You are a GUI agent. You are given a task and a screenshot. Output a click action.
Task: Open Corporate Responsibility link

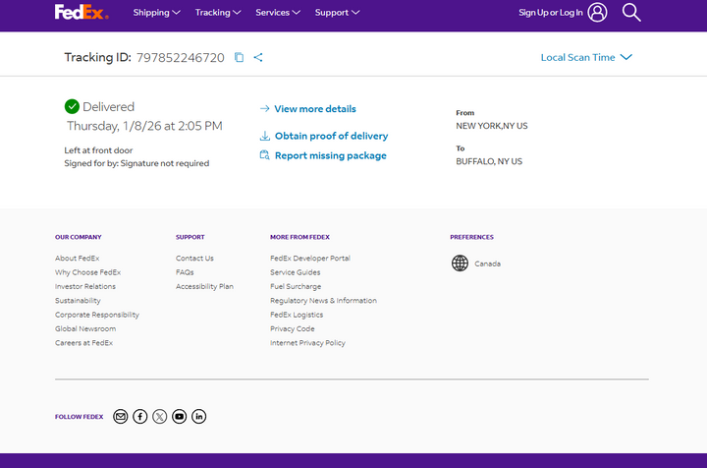[x=97, y=315]
